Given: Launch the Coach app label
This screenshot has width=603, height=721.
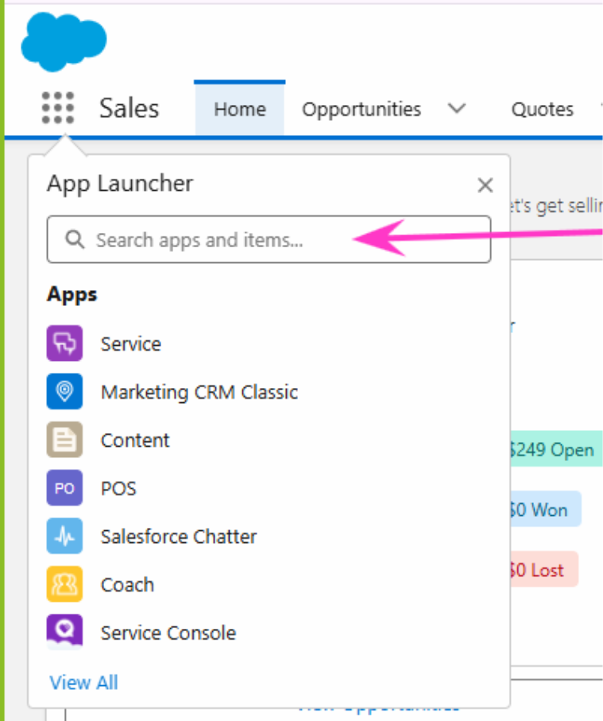Looking at the screenshot, I should tap(127, 585).
